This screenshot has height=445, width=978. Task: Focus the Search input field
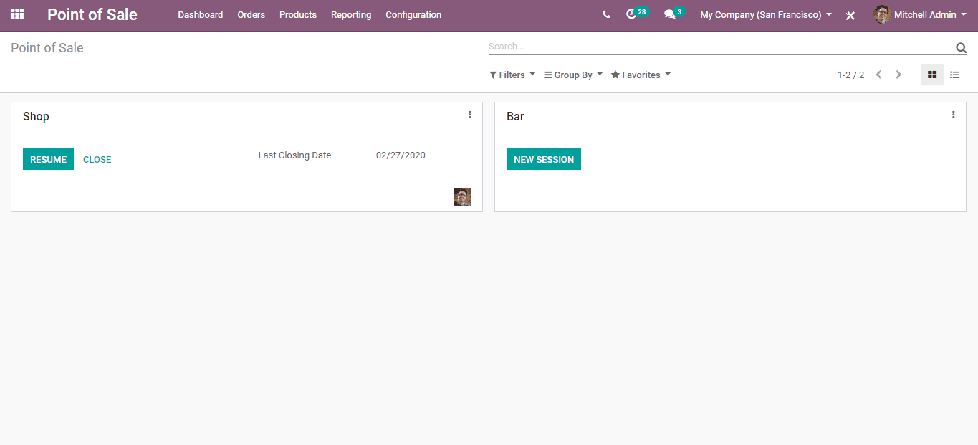720,47
